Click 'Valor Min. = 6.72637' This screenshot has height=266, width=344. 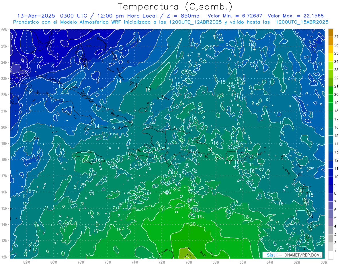point(235,16)
